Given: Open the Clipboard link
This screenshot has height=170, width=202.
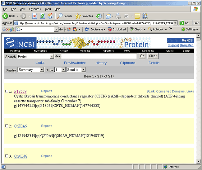Looking at the screenshot, I should point(128,63).
